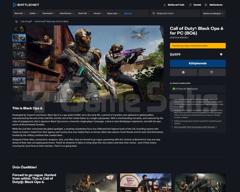
Task: Select the fourth gallery thumbnail
Action: click(x=19, y=55)
